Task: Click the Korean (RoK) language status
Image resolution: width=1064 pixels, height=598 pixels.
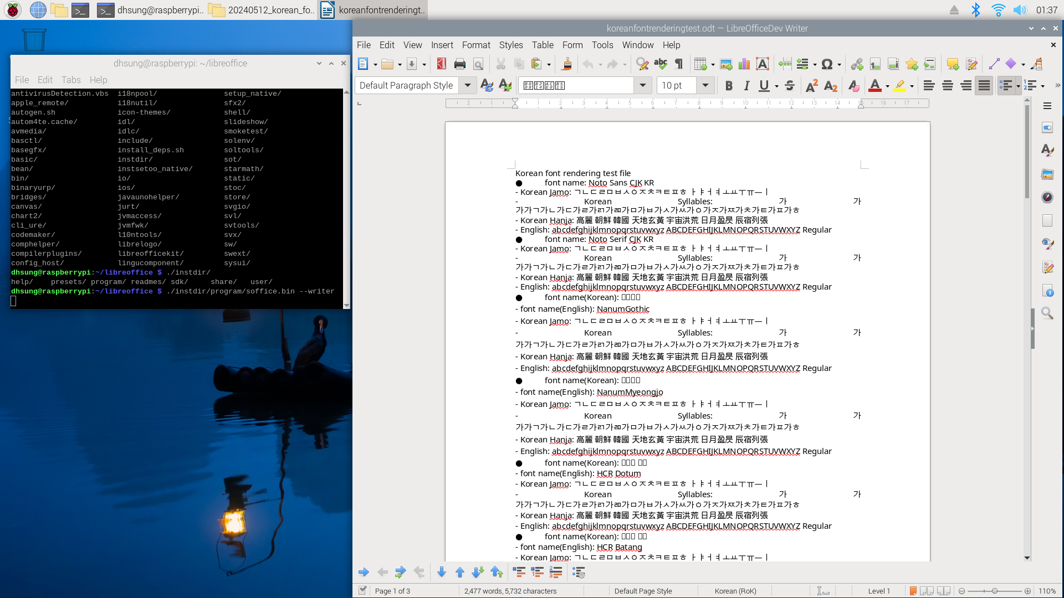Action: point(735,591)
